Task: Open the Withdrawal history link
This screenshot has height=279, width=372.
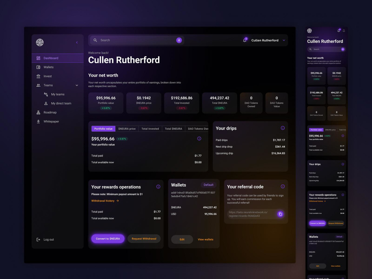Action: pyautogui.click(x=105, y=201)
